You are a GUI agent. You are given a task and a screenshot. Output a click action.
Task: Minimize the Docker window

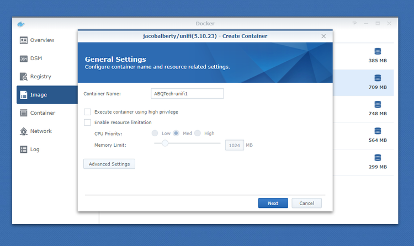pos(366,24)
